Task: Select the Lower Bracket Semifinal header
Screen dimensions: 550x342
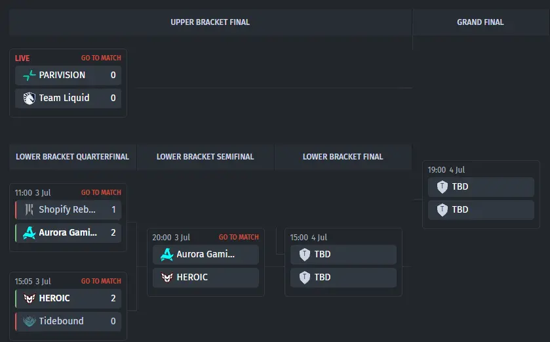Action: pos(205,157)
